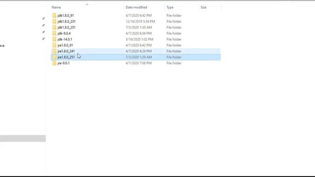
Task: Select the jre1.8.0_91 folder icon
Action: click(54, 45)
